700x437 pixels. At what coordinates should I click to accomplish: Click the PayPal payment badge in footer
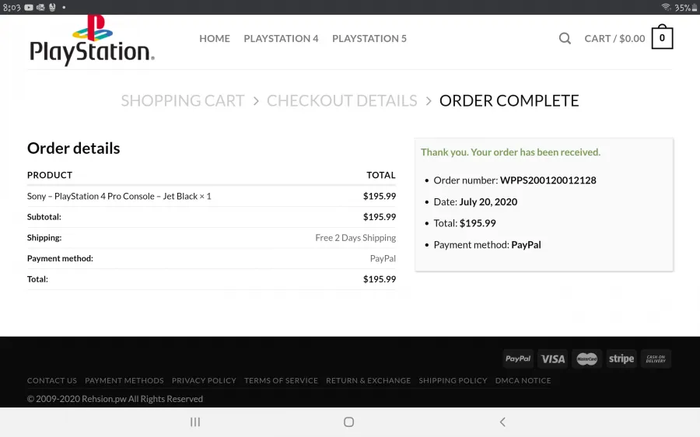pos(518,358)
